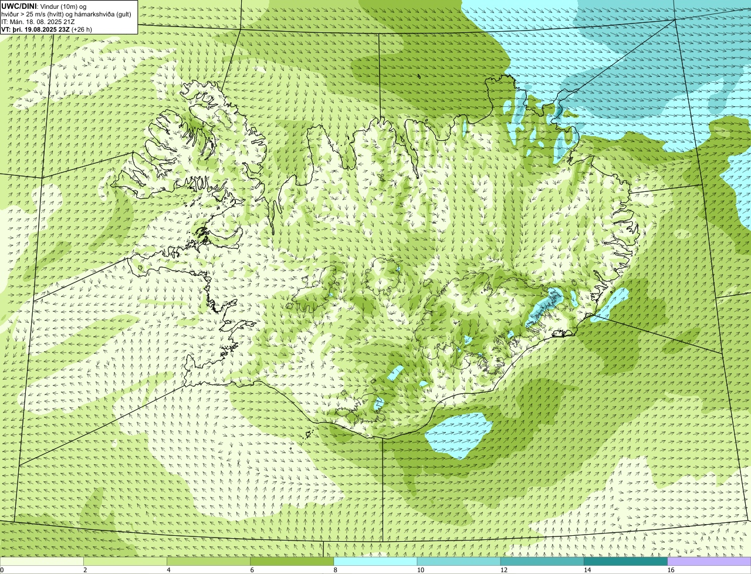Image resolution: width=751 pixels, height=574 pixels.
Task: Click the initial time "IT: Mán. 18. 08. 2025 21Z"
Action: click(x=38, y=21)
